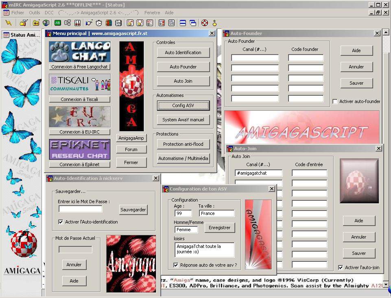The width and height of the screenshot is (391, 298).
Task: Click Connexion à Tiscali
Action: [80, 99]
